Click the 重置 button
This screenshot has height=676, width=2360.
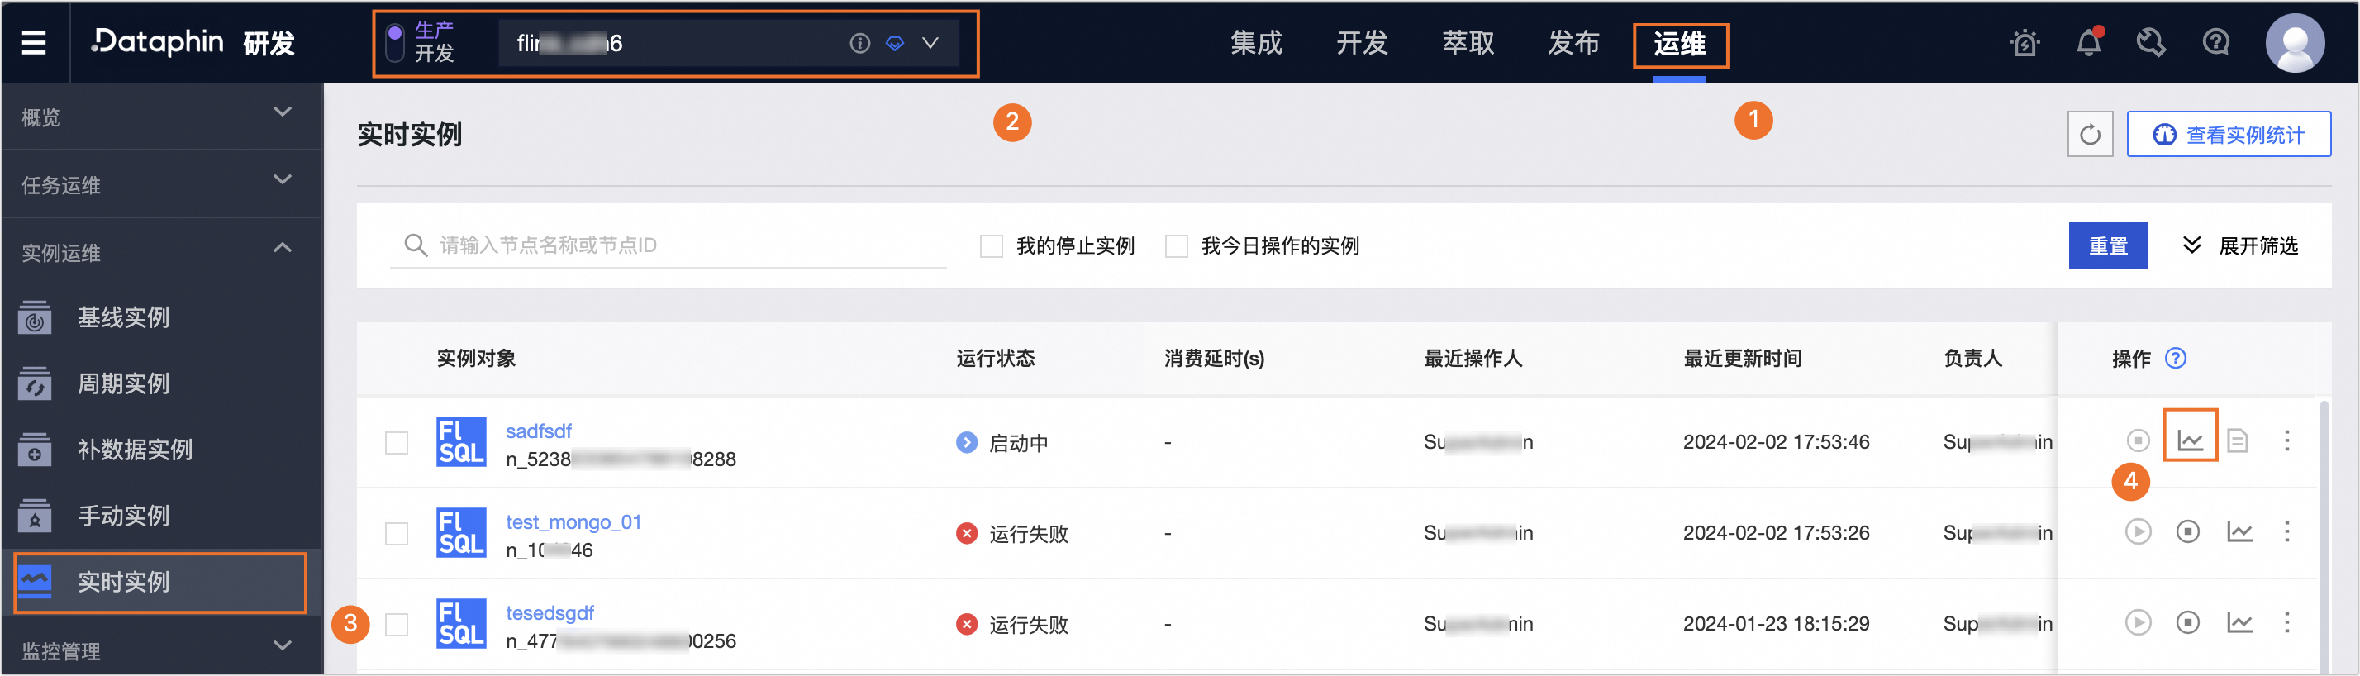[x=2108, y=245]
